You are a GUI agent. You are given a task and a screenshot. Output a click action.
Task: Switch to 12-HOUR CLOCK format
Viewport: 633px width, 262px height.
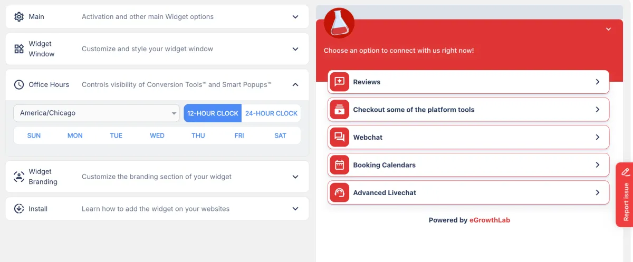pos(213,113)
